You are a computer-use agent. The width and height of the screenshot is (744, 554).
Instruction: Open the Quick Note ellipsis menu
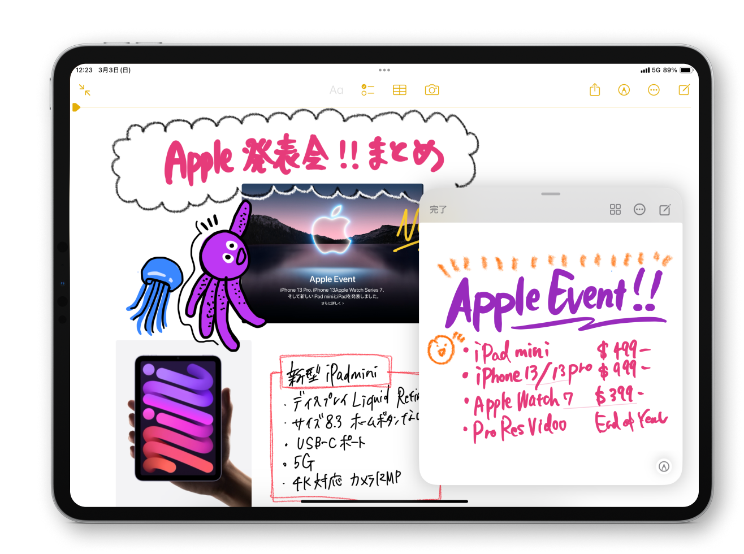click(639, 210)
